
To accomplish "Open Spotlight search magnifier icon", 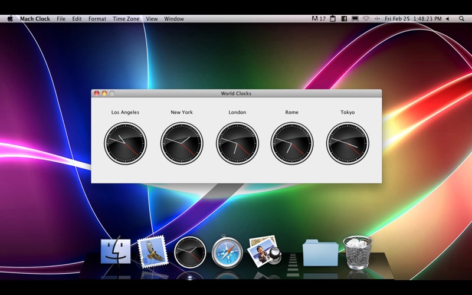I will tap(461, 19).
